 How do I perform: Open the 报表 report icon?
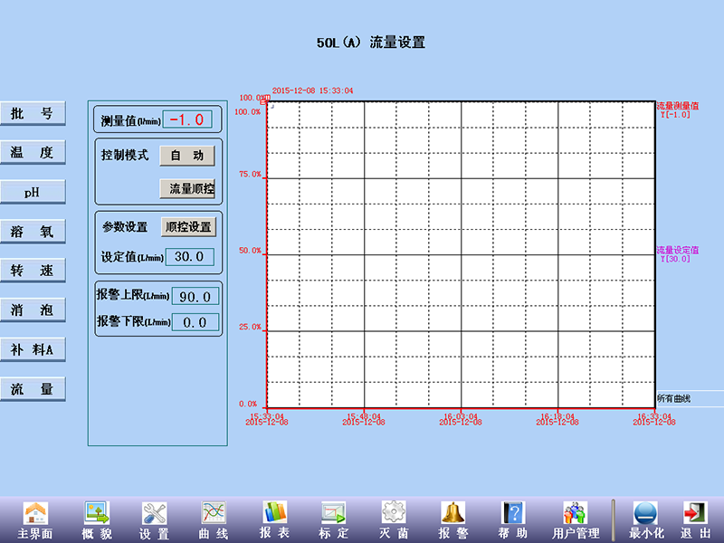point(274,513)
